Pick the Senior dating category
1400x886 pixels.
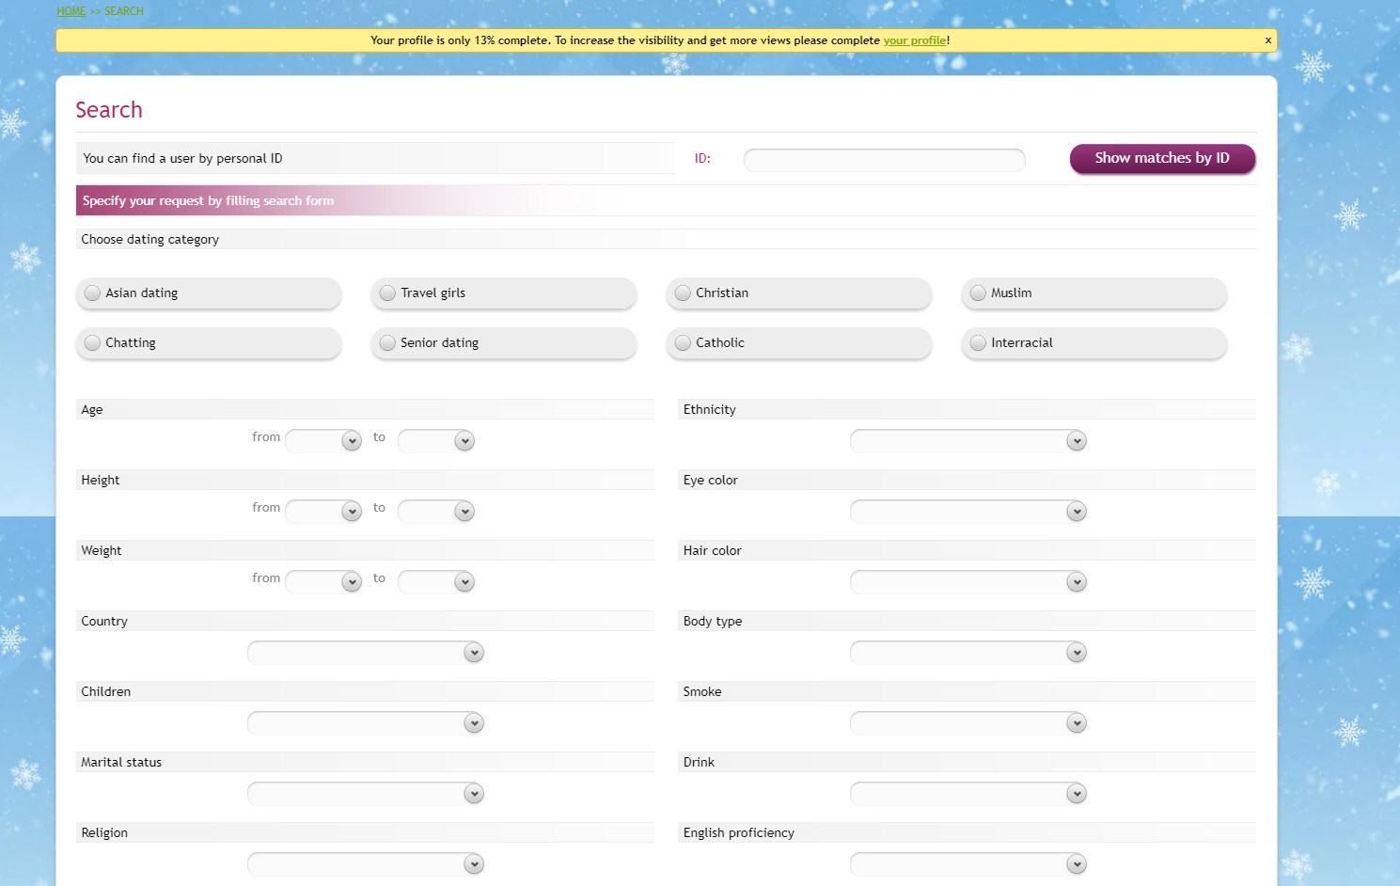pos(503,342)
